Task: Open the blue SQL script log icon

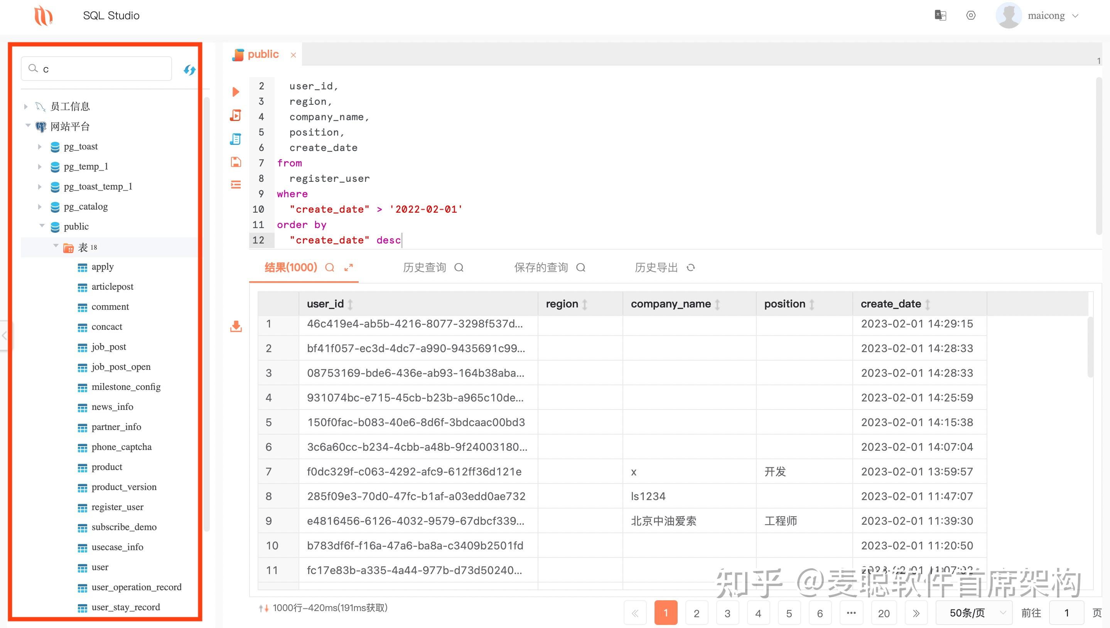Action: (x=236, y=139)
